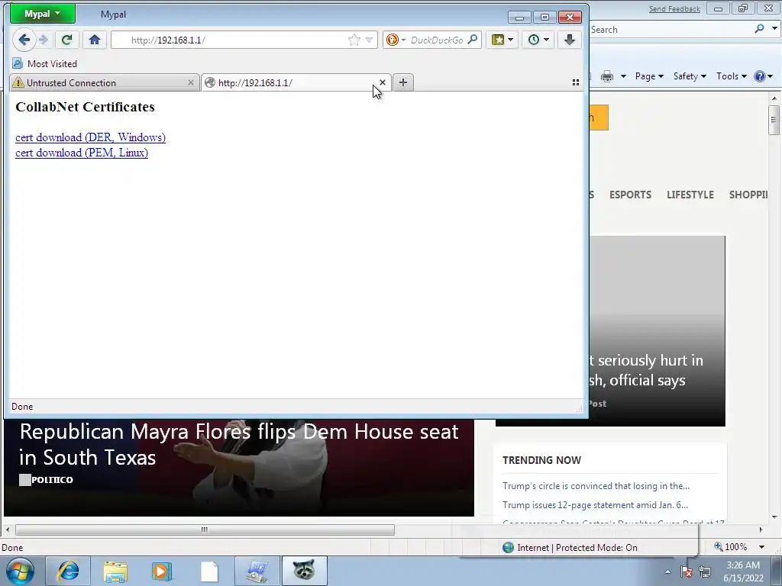Show the tab groups grid icon
This screenshot has height=586, width=782.
(x=576, y=82)
